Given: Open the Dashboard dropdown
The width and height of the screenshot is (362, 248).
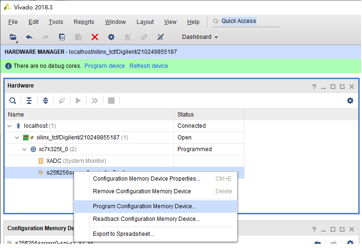Looking at the screenshot, I should point(200,37).
